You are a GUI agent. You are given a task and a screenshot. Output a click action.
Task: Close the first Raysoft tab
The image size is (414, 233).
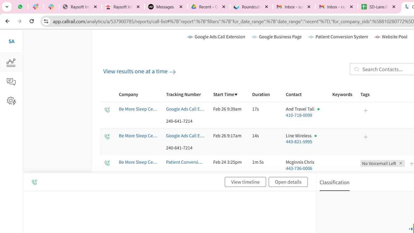[95, 7]
